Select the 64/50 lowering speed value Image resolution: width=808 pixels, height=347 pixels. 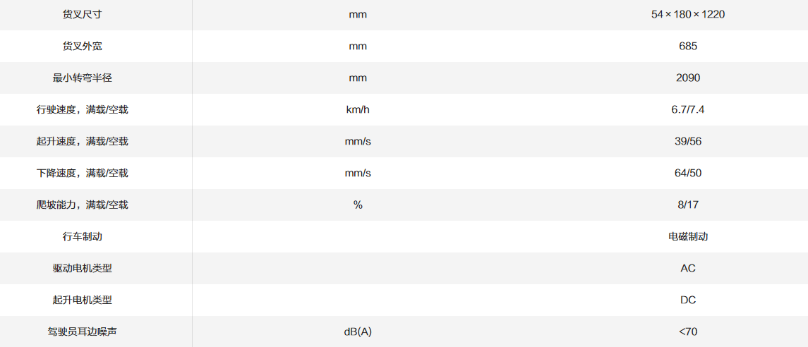click(688, 173)
